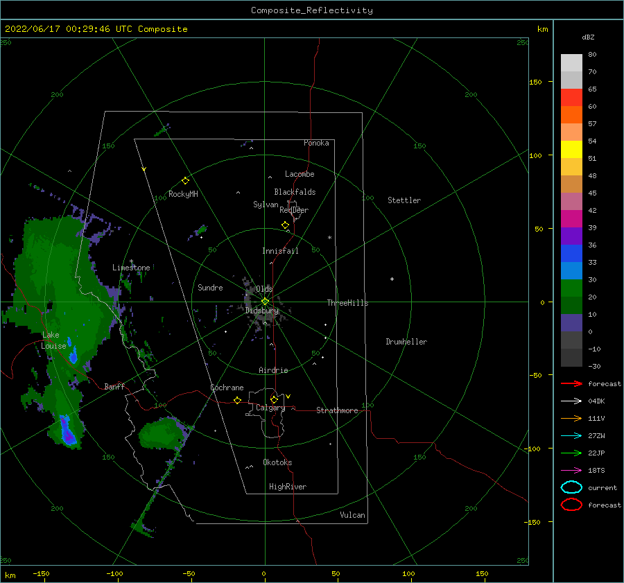
Task: Click the RockyMH label
Action: click(x=183, y=194)
